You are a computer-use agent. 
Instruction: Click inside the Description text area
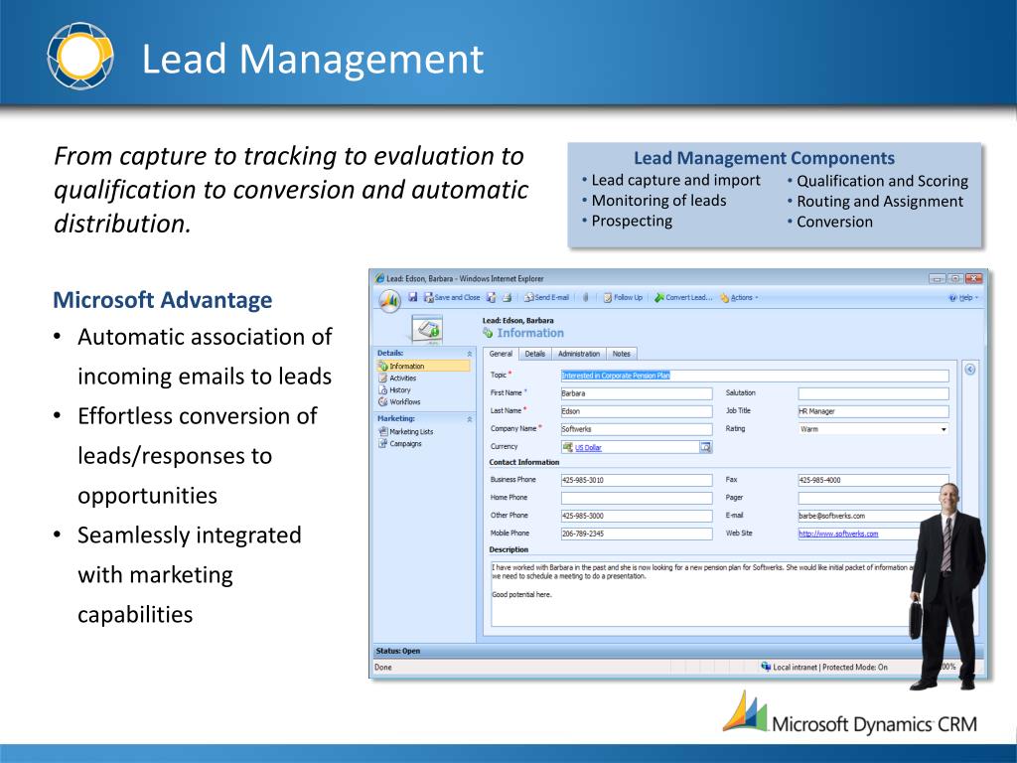coord(702,594)
